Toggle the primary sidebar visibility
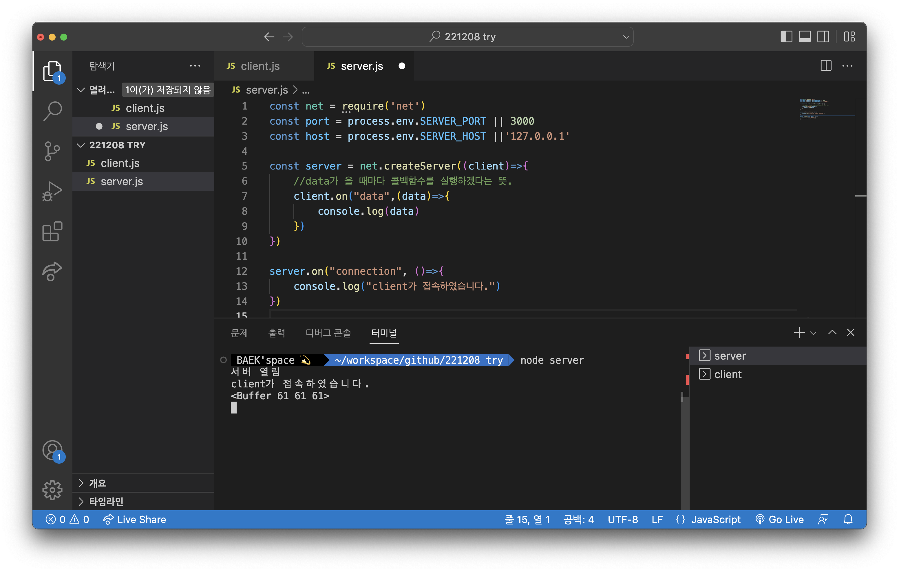 tap(786, 37)
